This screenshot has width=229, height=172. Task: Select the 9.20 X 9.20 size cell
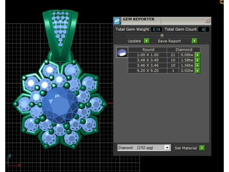pyautogui.click(x=148, y=71)
